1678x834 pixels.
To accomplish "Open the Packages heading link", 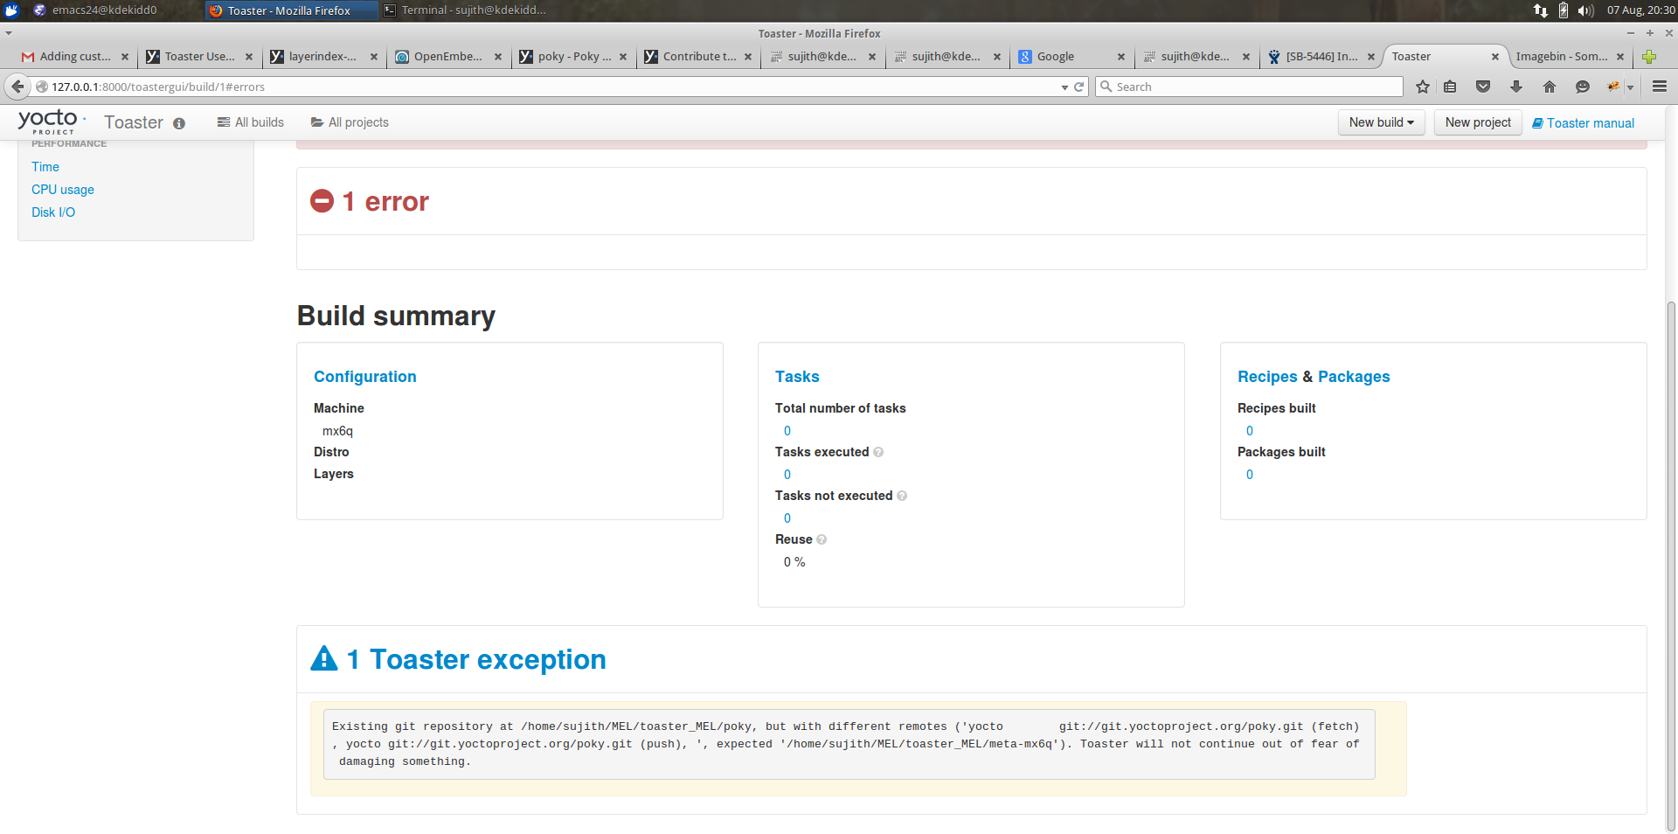I will pos(1354,377).
